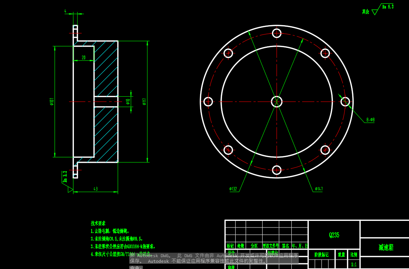This screenshot has height=269, width=409.
Task: Select the 阶段标记 cell in title block
Action: [322, 255]
